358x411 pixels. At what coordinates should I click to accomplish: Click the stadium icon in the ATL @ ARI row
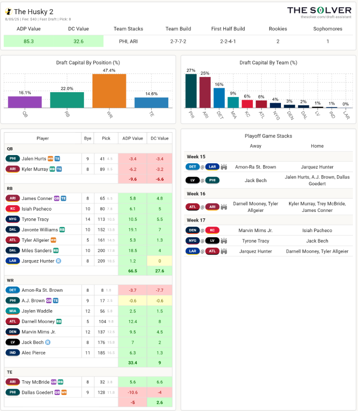224,207
